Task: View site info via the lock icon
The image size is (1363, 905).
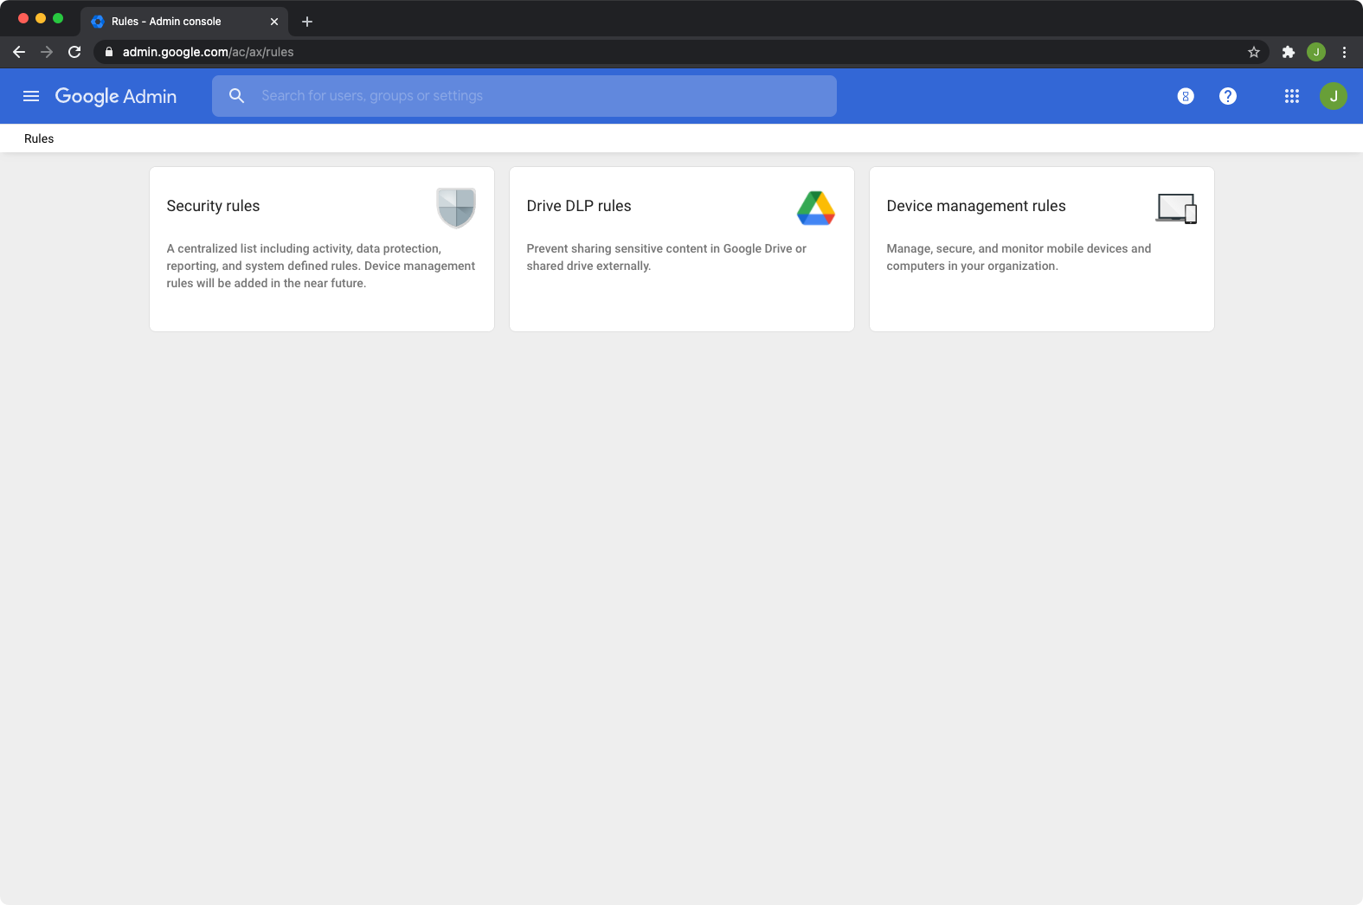Action: pyautogui.click(x=108, y=52)
